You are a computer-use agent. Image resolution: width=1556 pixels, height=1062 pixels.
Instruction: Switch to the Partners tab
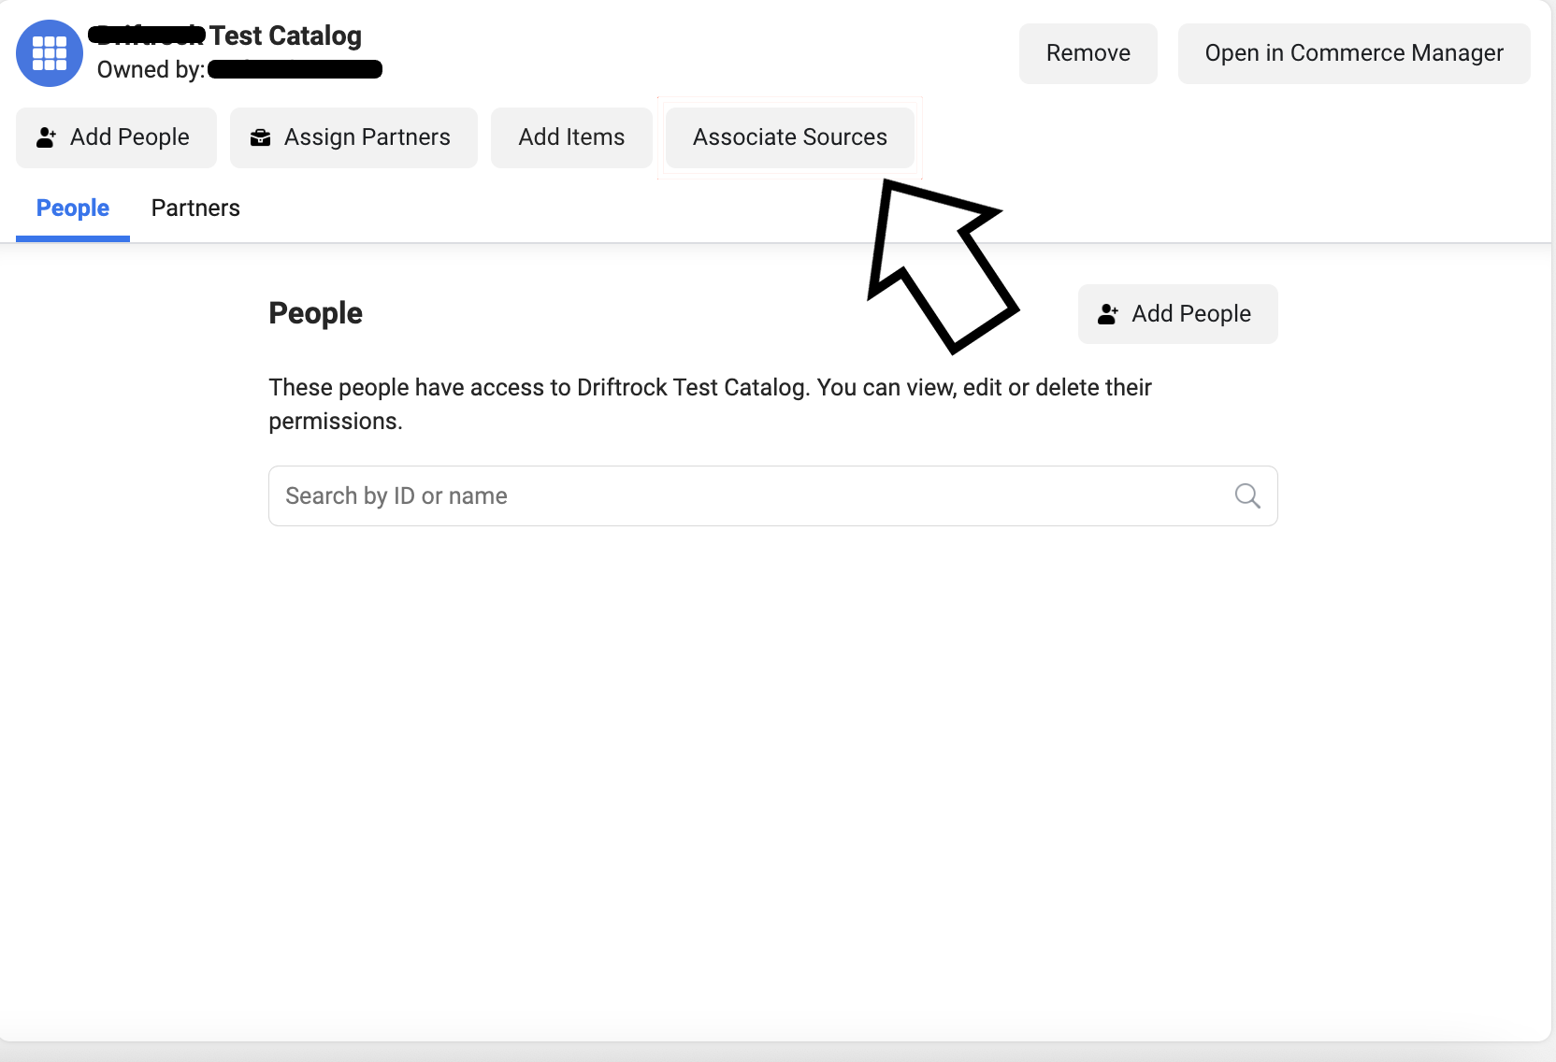pos(195,208)
